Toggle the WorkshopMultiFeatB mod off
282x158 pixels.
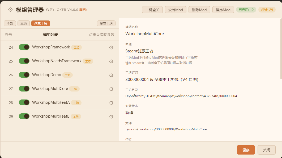coord(24,116)
